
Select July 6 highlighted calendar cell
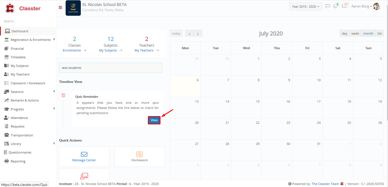185,86
